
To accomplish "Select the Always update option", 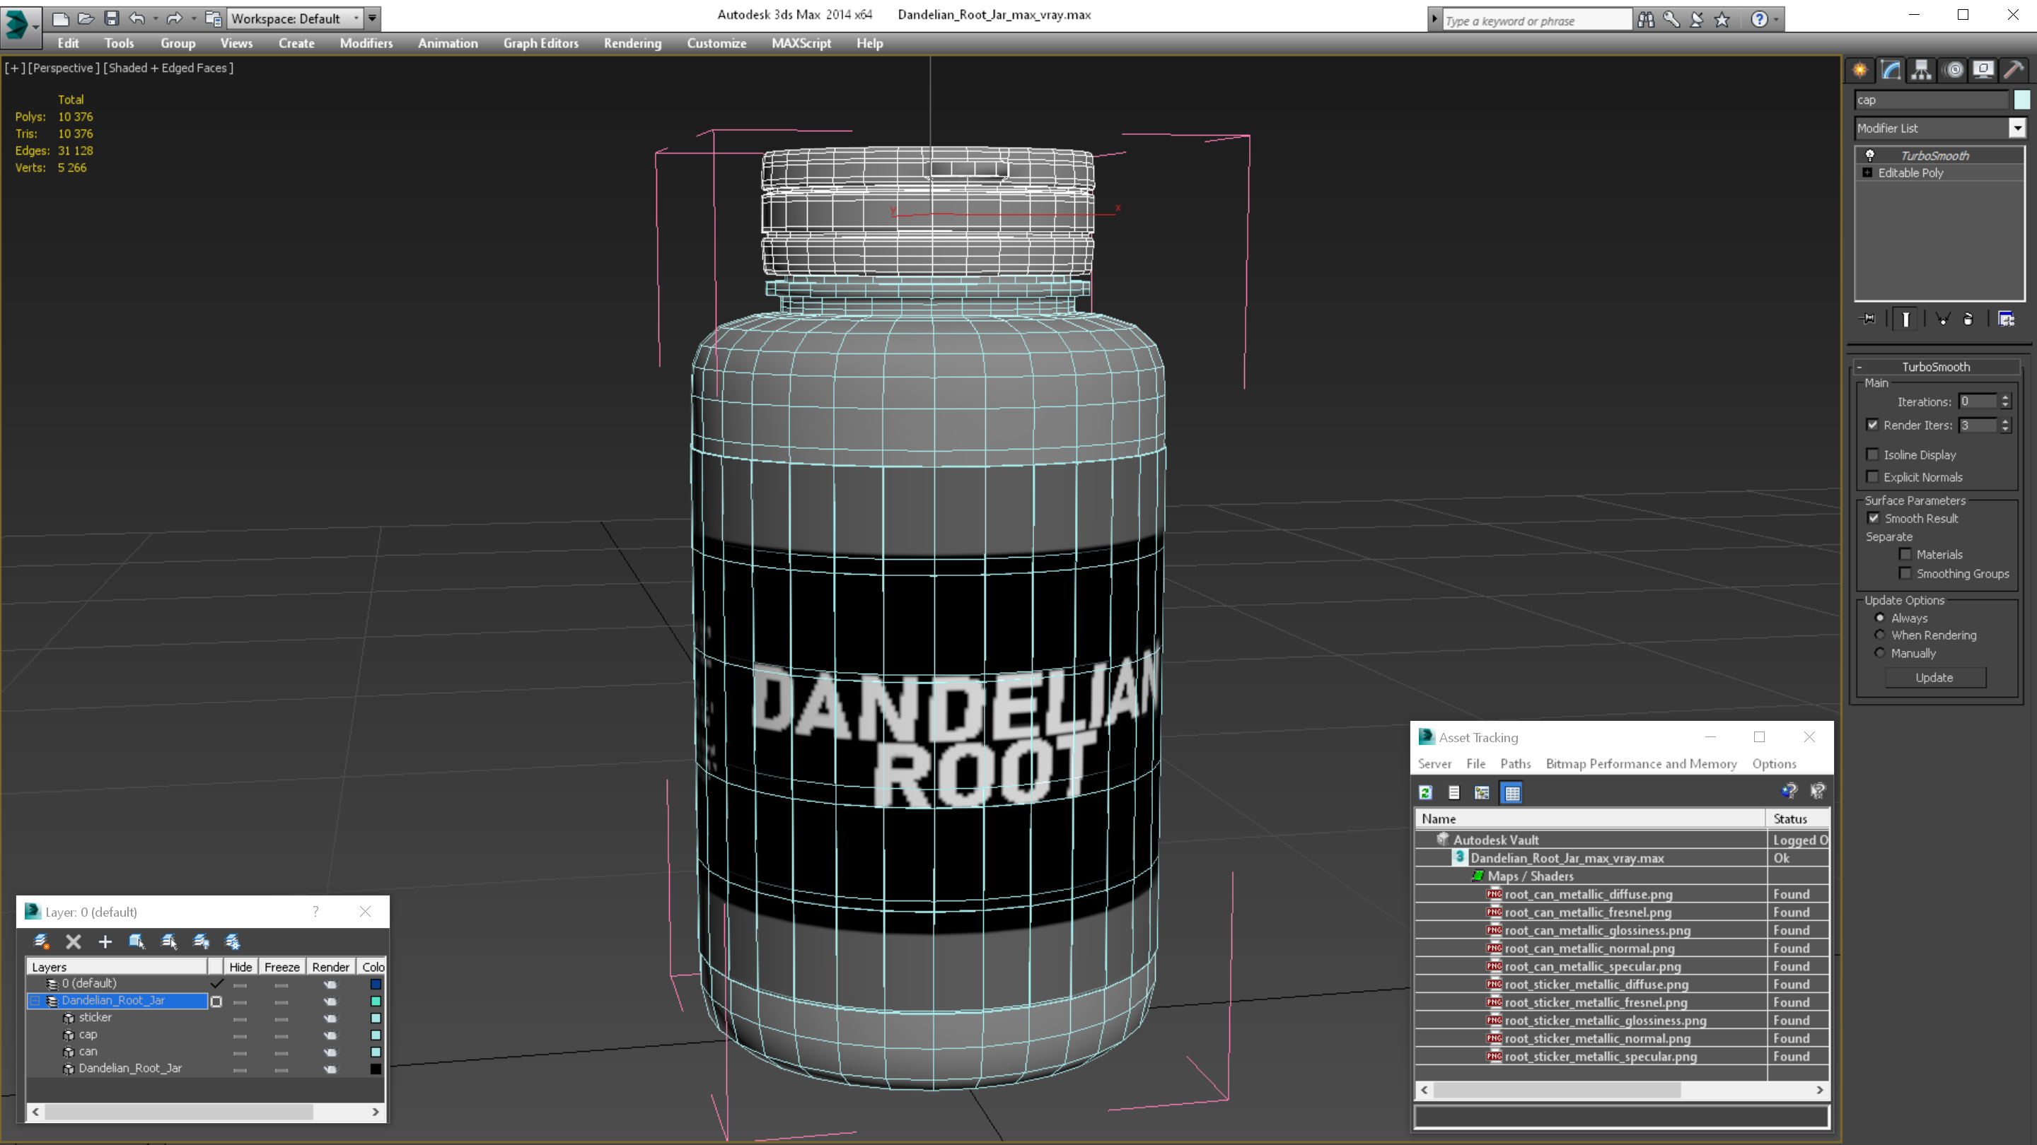I will (1880, 618).
